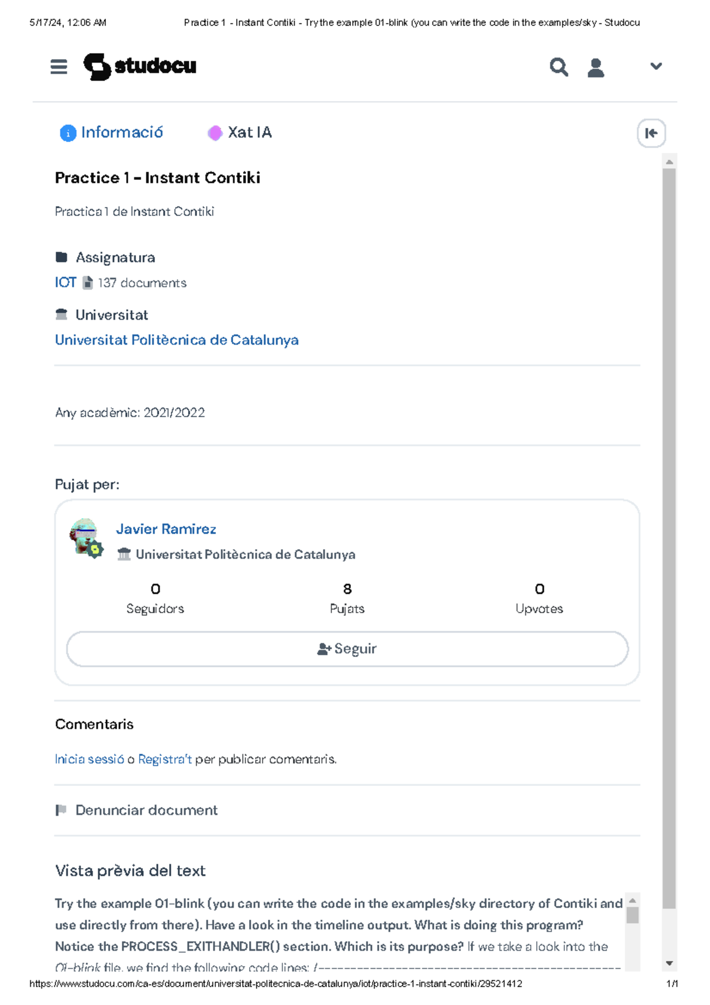The height and width of the screenshot is (1005, 710).
Task: Switch to the Informació tab
Action: tap(112, 133)
